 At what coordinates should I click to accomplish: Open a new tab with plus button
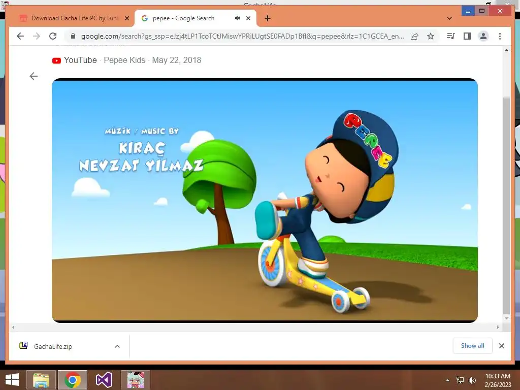(268, 18)
